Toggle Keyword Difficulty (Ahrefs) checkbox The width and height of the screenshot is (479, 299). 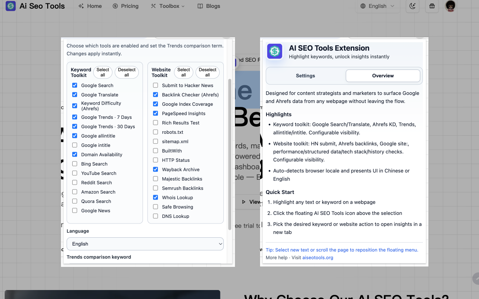[75, 106]
